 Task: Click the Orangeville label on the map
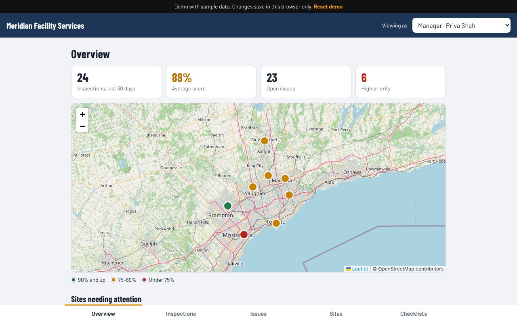click(171, 168)
